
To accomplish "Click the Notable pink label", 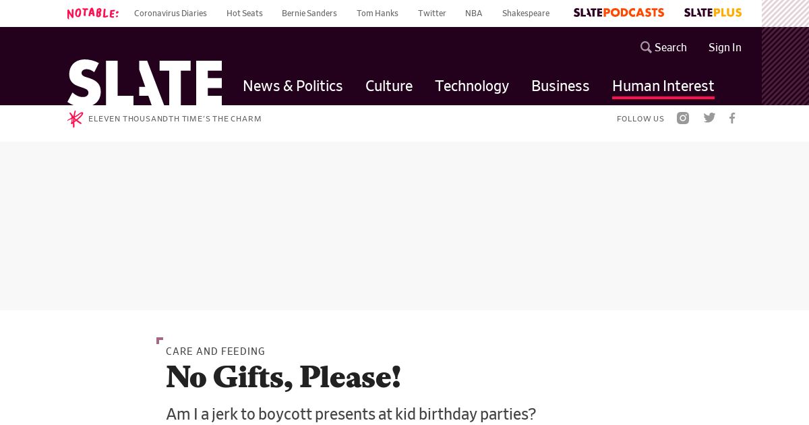I will pos(93,13).
